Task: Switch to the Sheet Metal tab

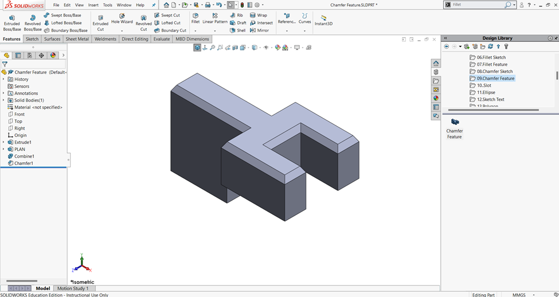Action: [77, 39]
